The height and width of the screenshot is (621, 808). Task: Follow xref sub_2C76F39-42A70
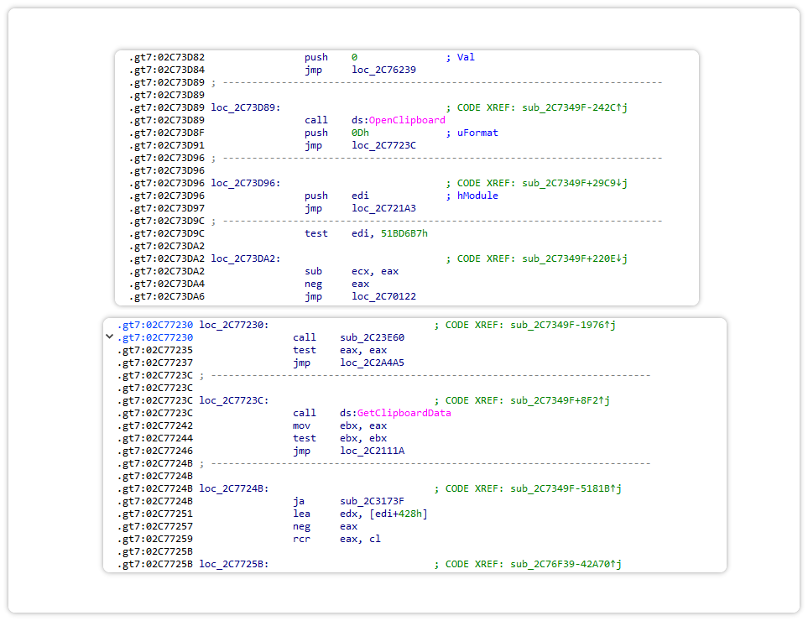pyautogui.click(x=563, y=564)
